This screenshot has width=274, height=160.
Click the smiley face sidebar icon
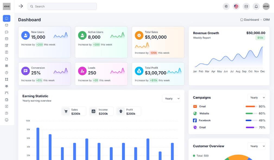(x=7, y=120)
